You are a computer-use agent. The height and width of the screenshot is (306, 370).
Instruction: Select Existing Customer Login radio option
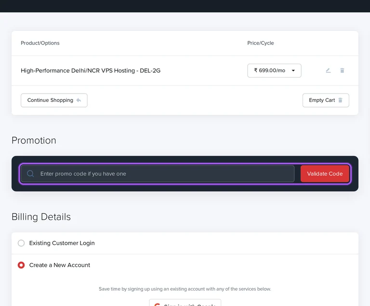(x=21, y=243)
